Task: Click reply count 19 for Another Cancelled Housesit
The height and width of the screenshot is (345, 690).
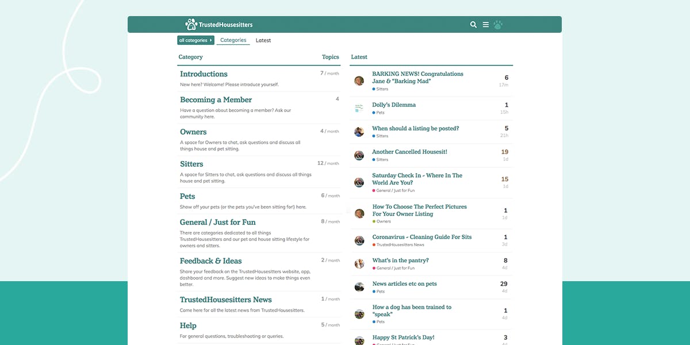Action: click(505, 152)
